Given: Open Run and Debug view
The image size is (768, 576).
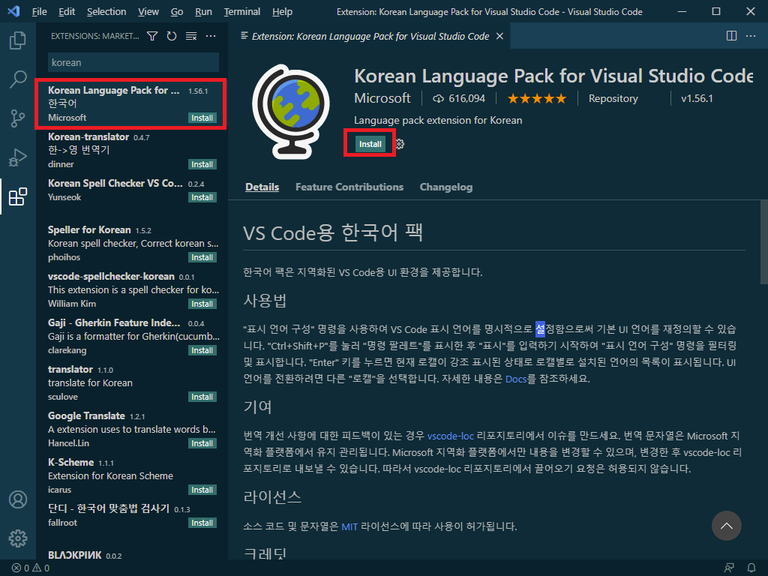Looking at the screenshot, I should coord(18,157).
